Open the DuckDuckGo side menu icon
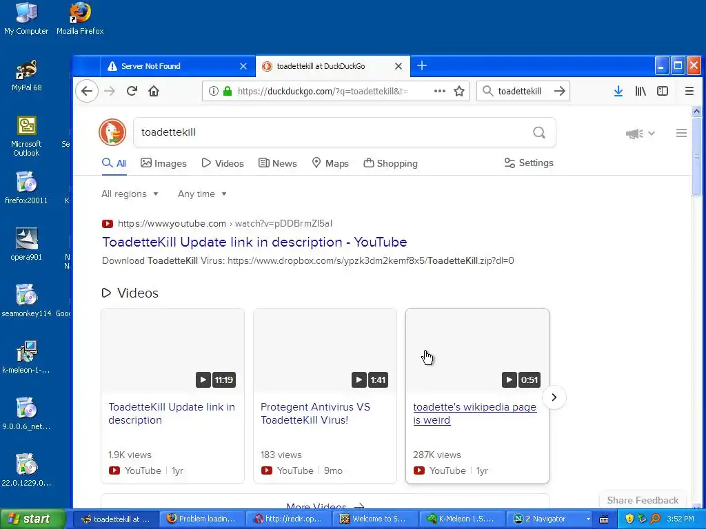 coord(681,133)
